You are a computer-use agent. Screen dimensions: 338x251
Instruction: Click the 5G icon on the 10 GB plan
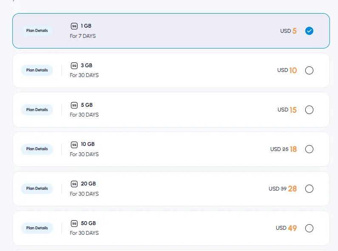pos(74,145)
